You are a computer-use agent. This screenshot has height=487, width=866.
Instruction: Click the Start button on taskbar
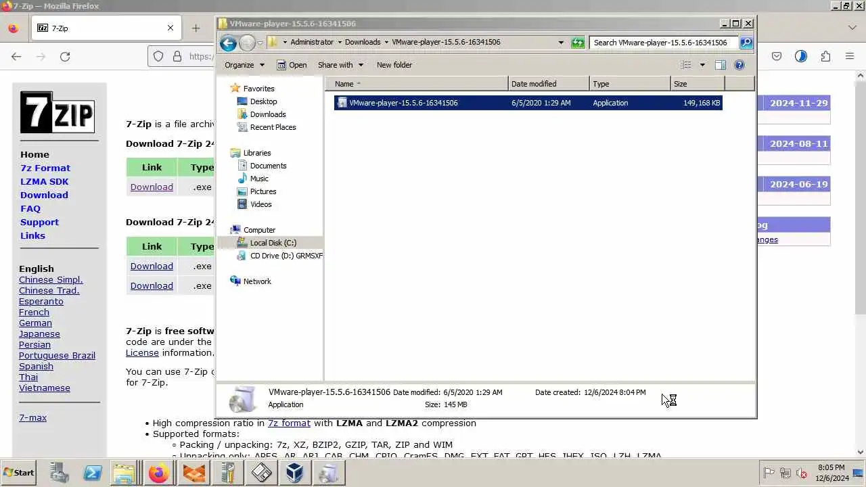(18, 473)
